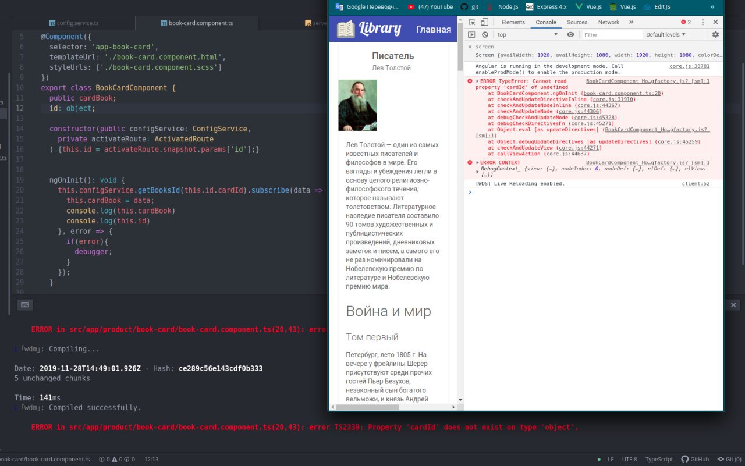This screenshot has height=466, width=745.
Task: Open the YouTube bookmark
Action: click(x=430, y=7)
